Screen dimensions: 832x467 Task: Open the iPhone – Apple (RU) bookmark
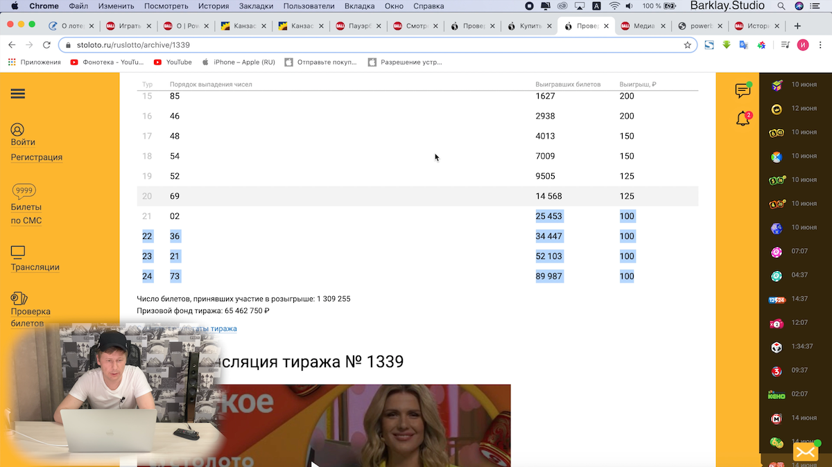pyautogui.click(x=239, y=62)
